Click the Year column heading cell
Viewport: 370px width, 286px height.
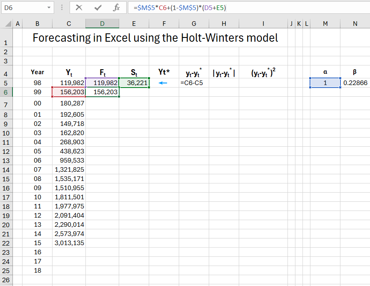[37, 72]
